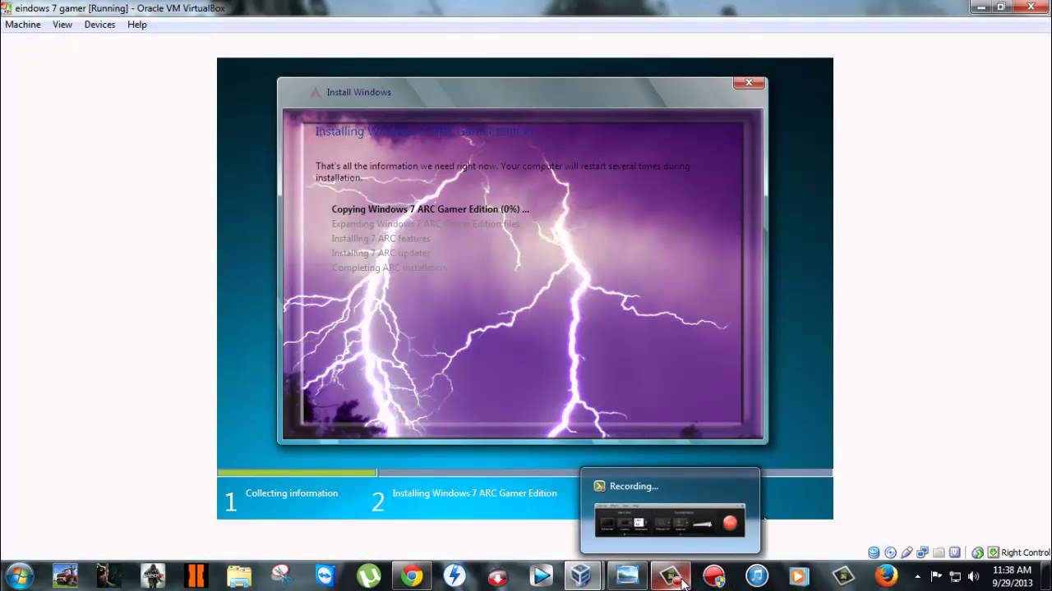Click the Right Control host key label

(x=1026, y=552)
